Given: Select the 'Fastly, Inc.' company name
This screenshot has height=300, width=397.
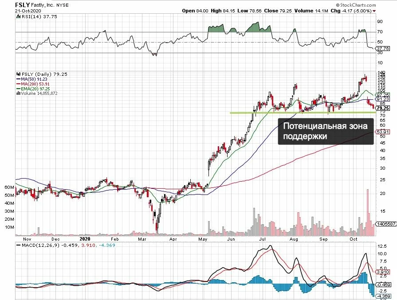Looking at the screenshot, I should click(x=42, y=5).
